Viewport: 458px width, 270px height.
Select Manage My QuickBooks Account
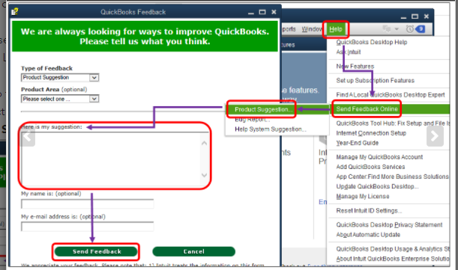(379, 157)
